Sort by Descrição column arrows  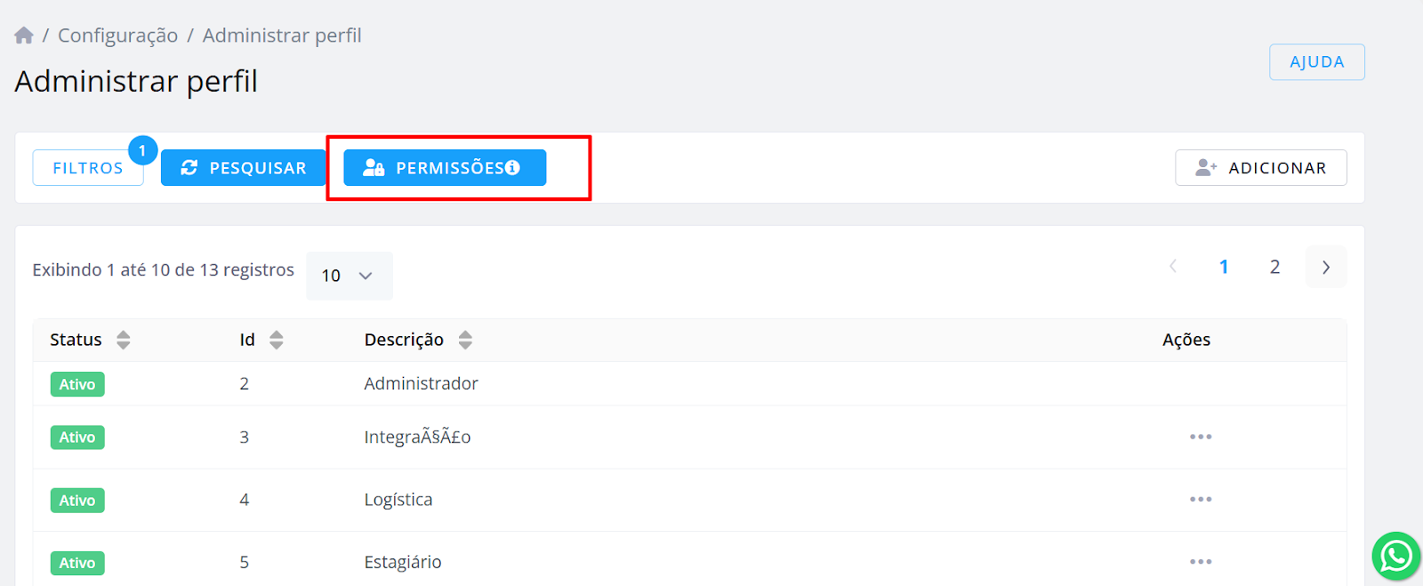tap(465, 340)
